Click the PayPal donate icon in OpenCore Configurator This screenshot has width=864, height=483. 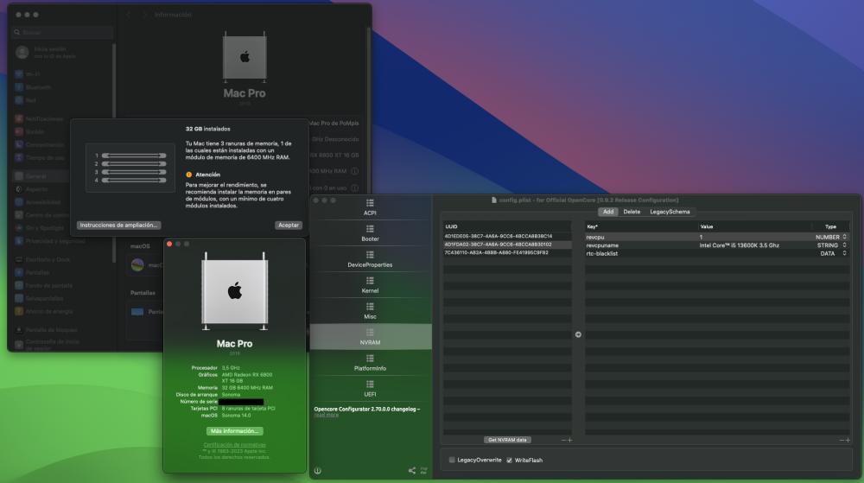[423, 470]
